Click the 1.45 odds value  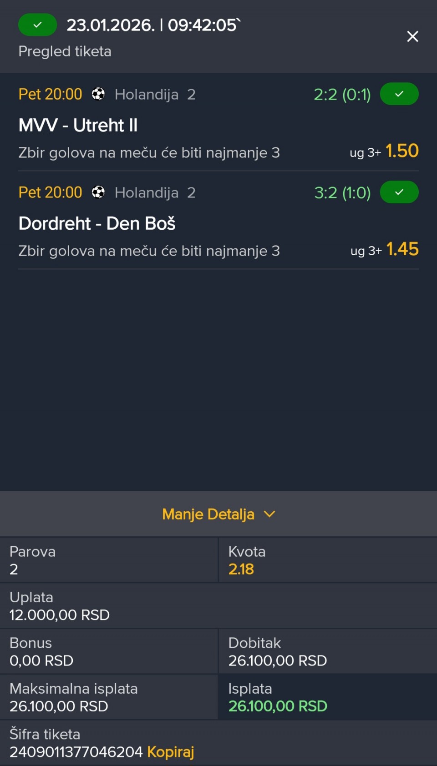402,249
